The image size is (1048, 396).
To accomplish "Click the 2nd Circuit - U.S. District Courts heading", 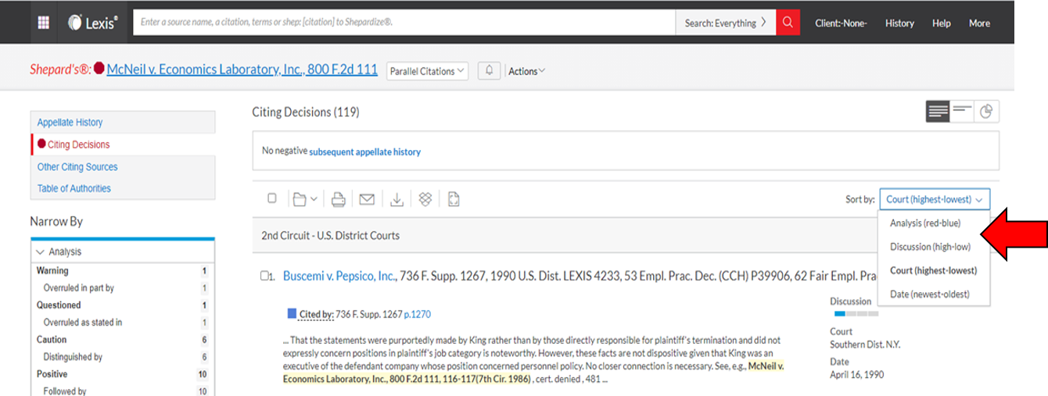I will tap(331, 235).
